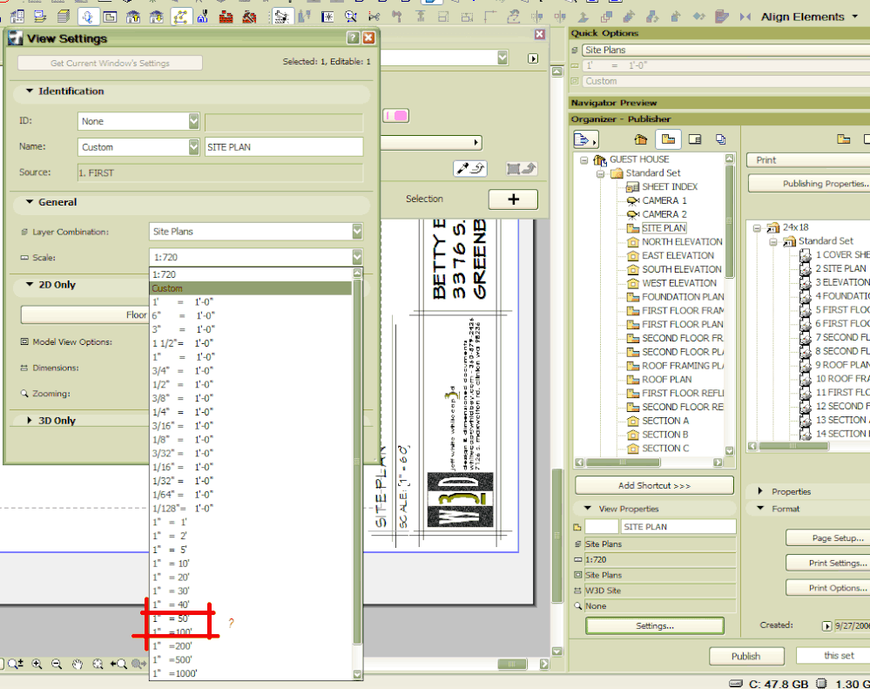Select the Layout Book icon in Organizer header
The width and height of the screenshot is (870, 689).
coord(666,138)
